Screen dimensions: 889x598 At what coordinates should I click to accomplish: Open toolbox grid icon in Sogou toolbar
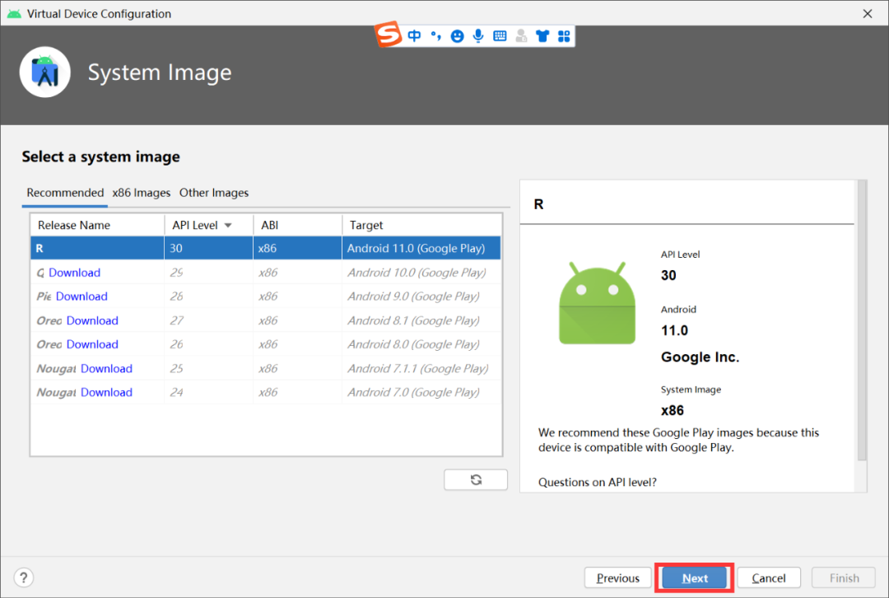[x=564, y=35]
